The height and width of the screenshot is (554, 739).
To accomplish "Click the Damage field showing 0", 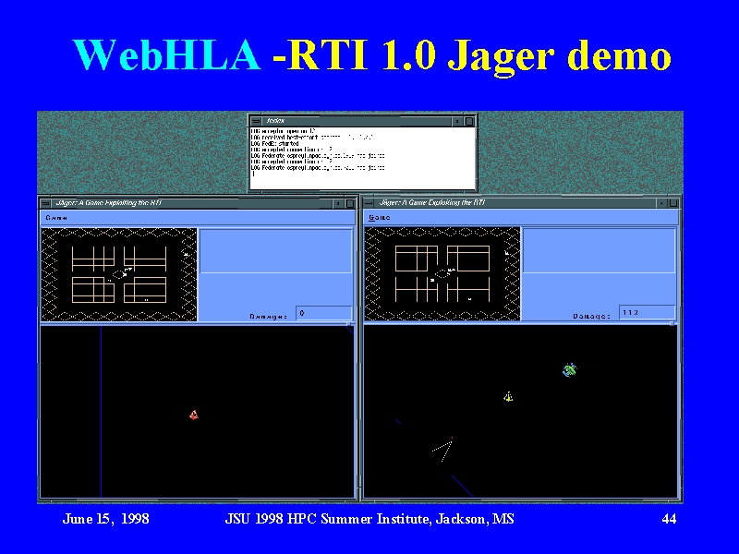I will pyautogui.click(x=324, y=313).
